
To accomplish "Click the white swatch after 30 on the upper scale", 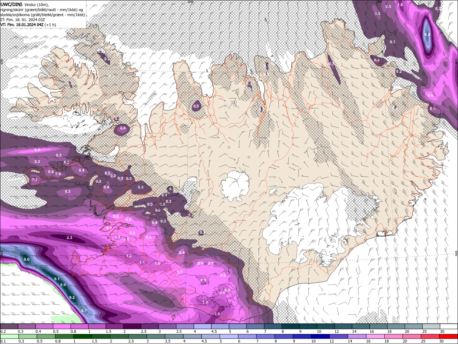I will pos(449,326).
